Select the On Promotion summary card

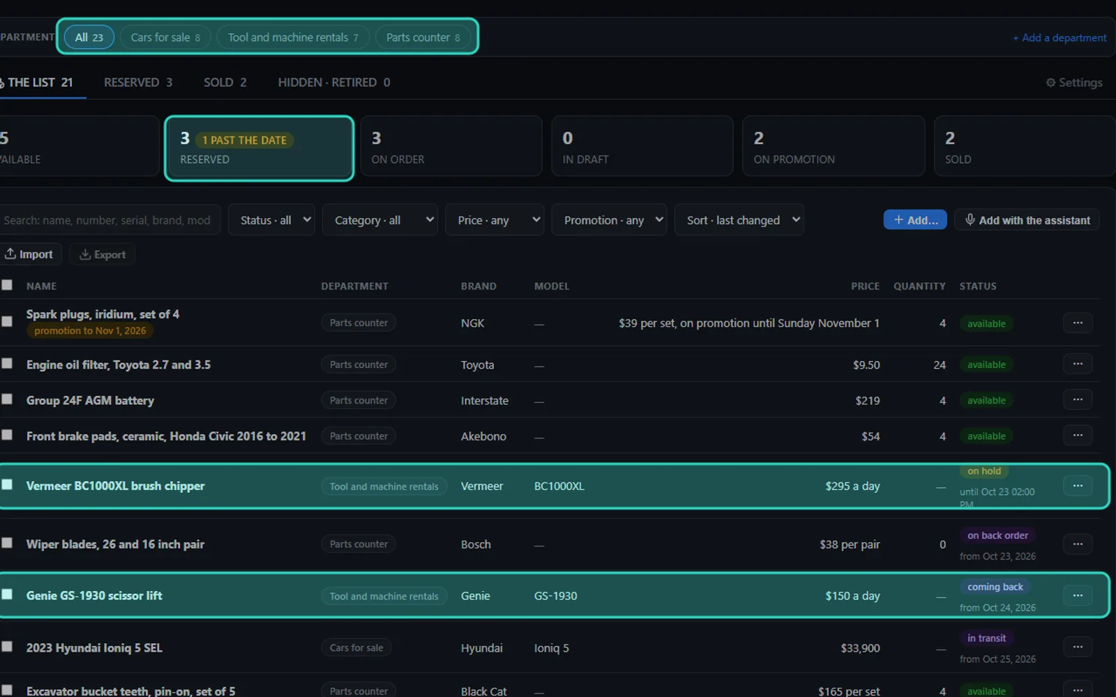click(834, 146)
